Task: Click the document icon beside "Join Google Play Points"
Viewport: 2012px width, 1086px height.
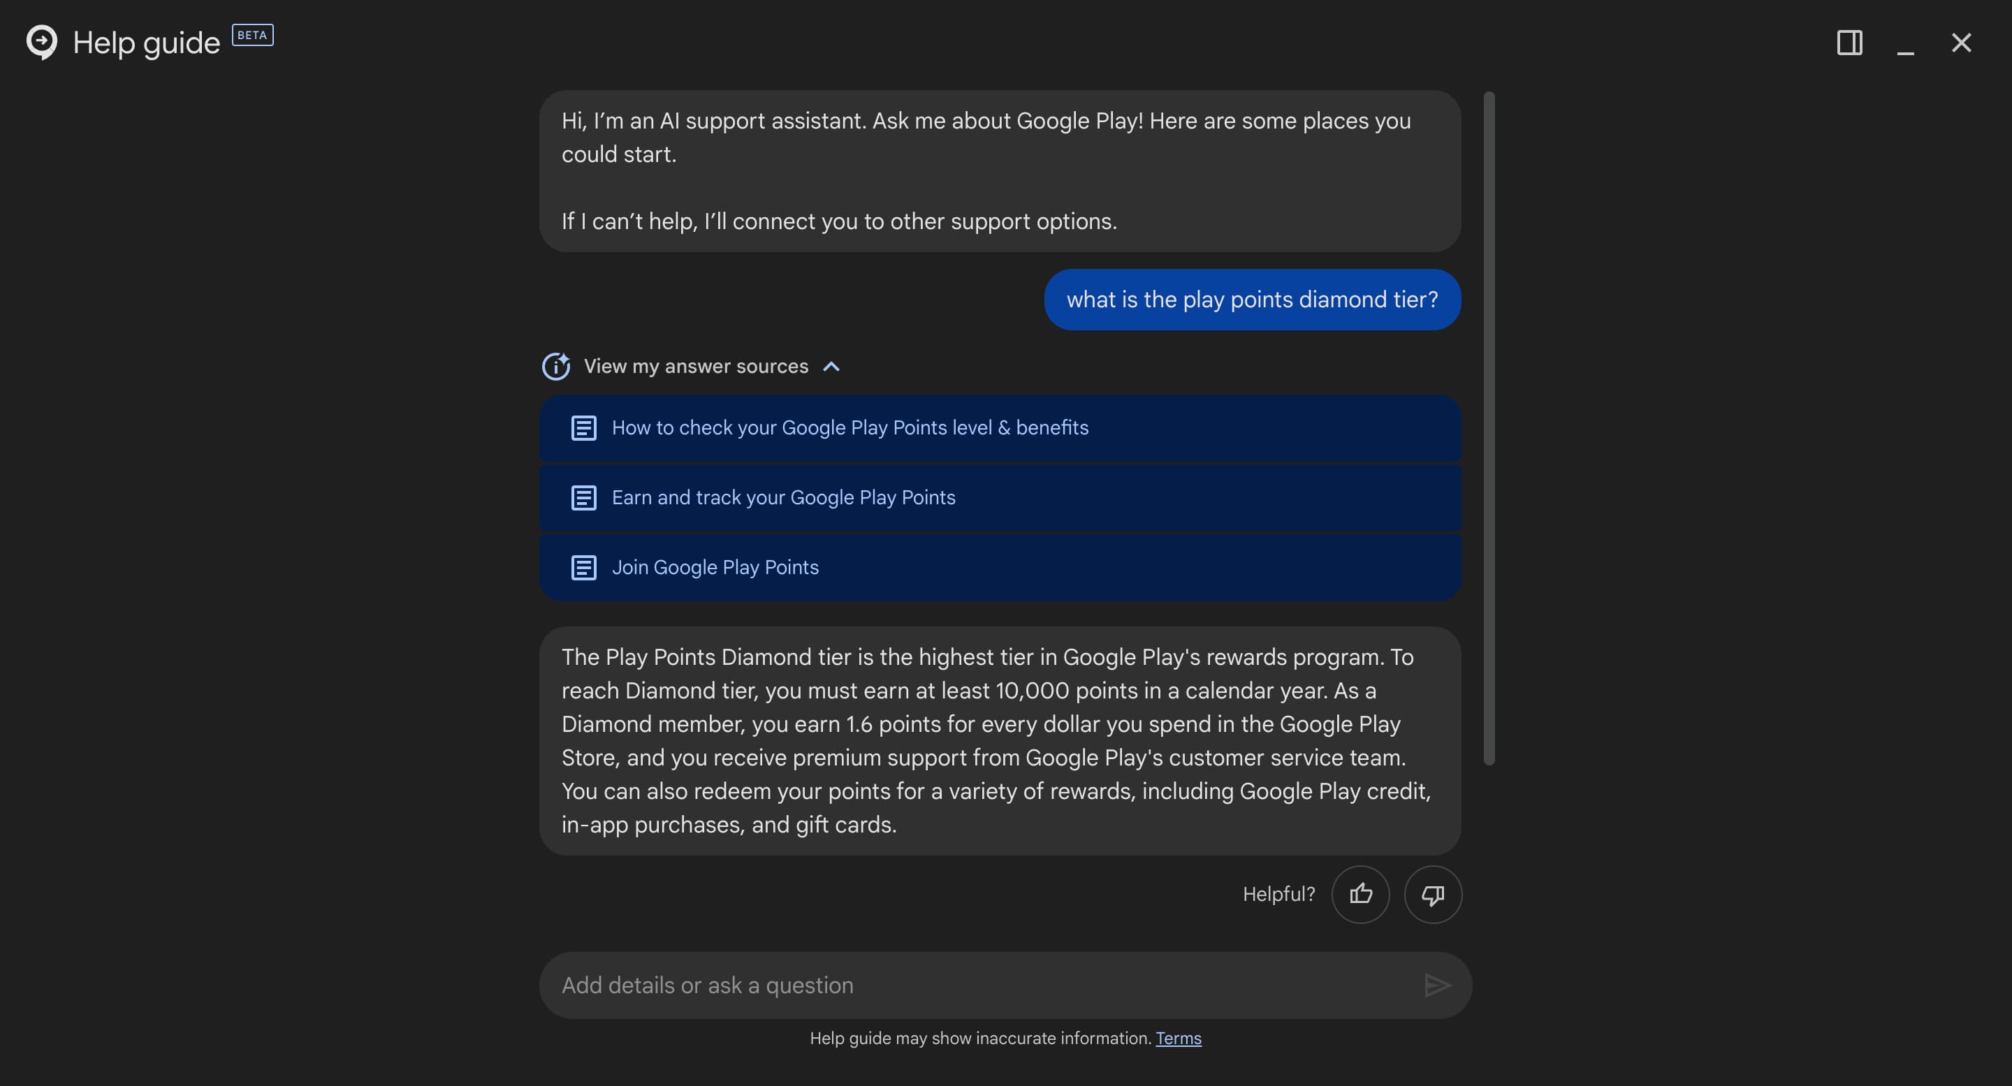Action: click(583, 568)
